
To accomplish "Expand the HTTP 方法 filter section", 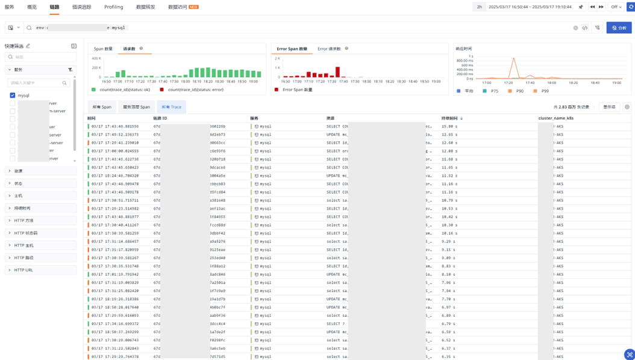I will click(x=24, y=221).
